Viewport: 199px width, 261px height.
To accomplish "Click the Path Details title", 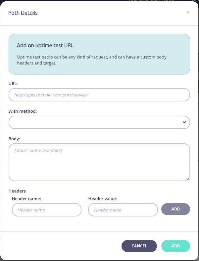I will (23, 13).
